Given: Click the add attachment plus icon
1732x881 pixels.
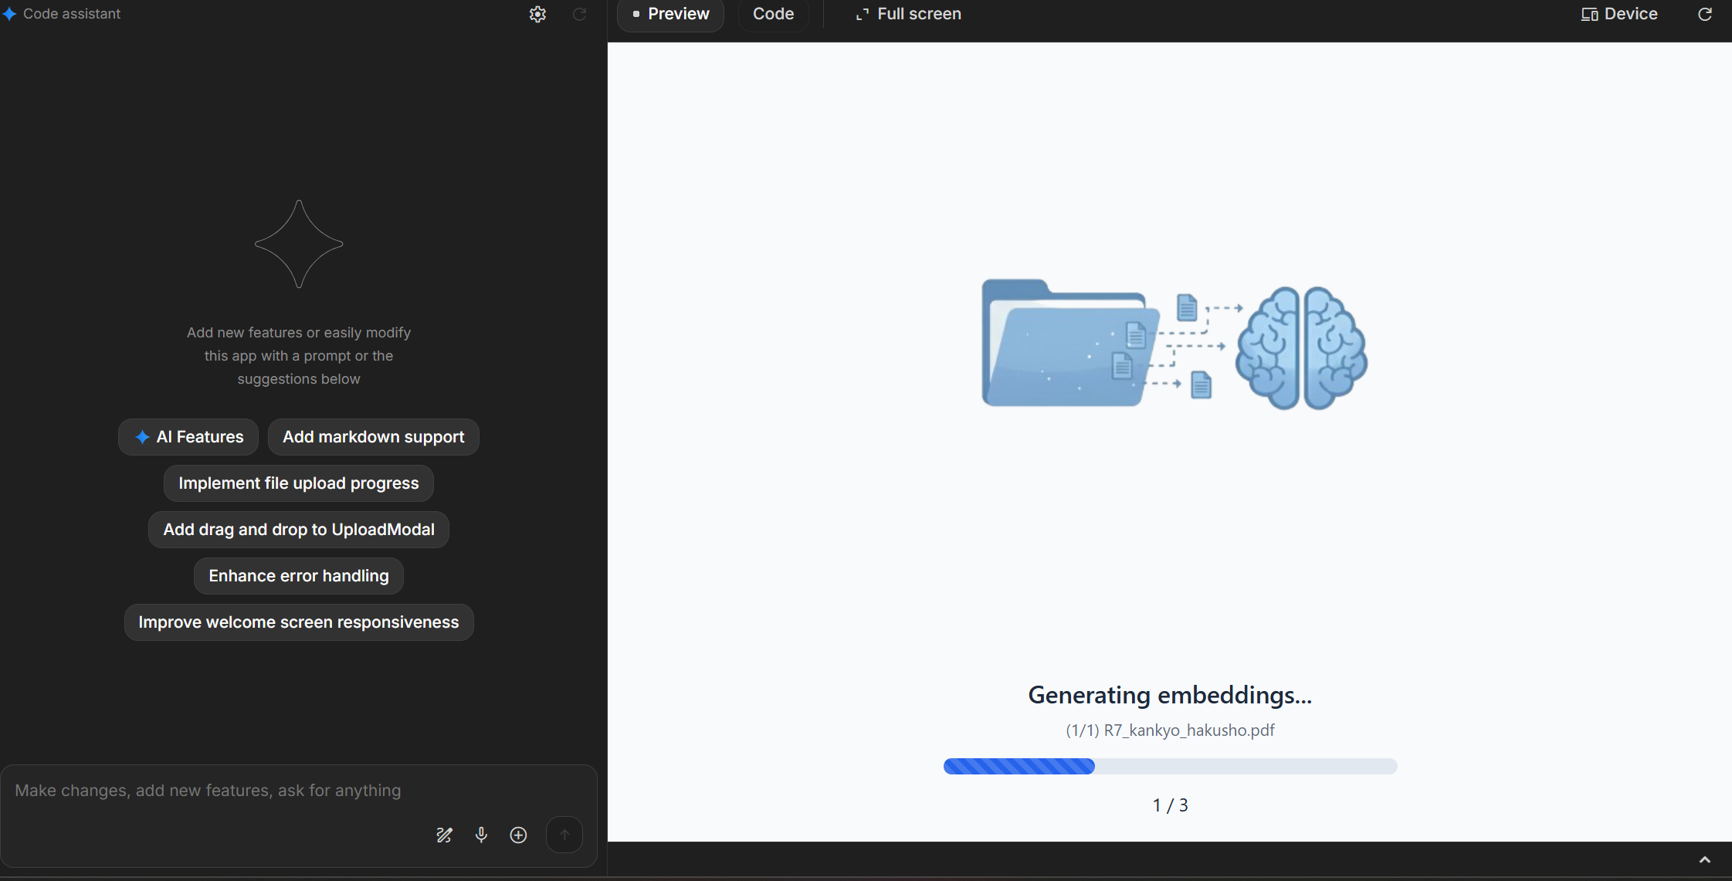Looking at the screenshot, I should 519,835.
